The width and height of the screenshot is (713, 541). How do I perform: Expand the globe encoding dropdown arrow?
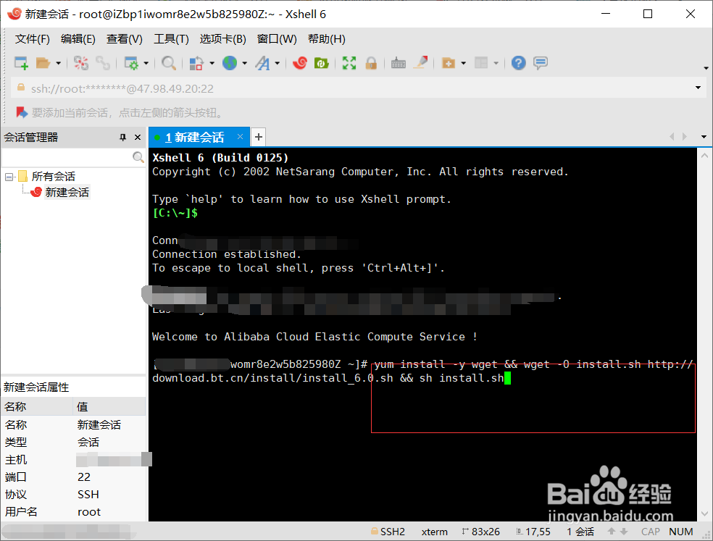(x=245, y=63)
